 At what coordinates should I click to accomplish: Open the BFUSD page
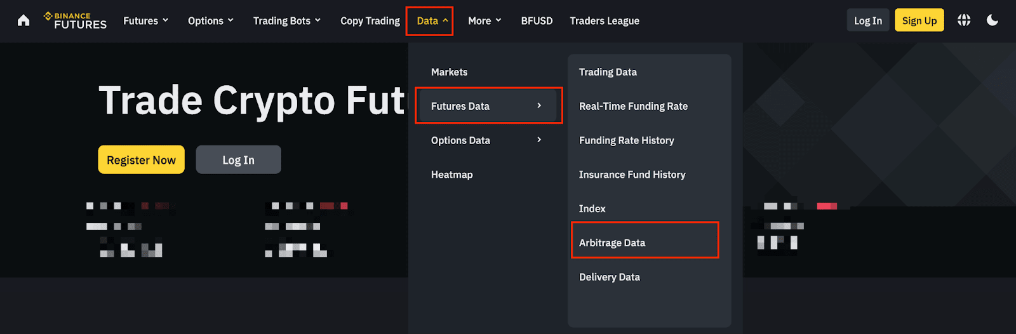coord(537,20)
